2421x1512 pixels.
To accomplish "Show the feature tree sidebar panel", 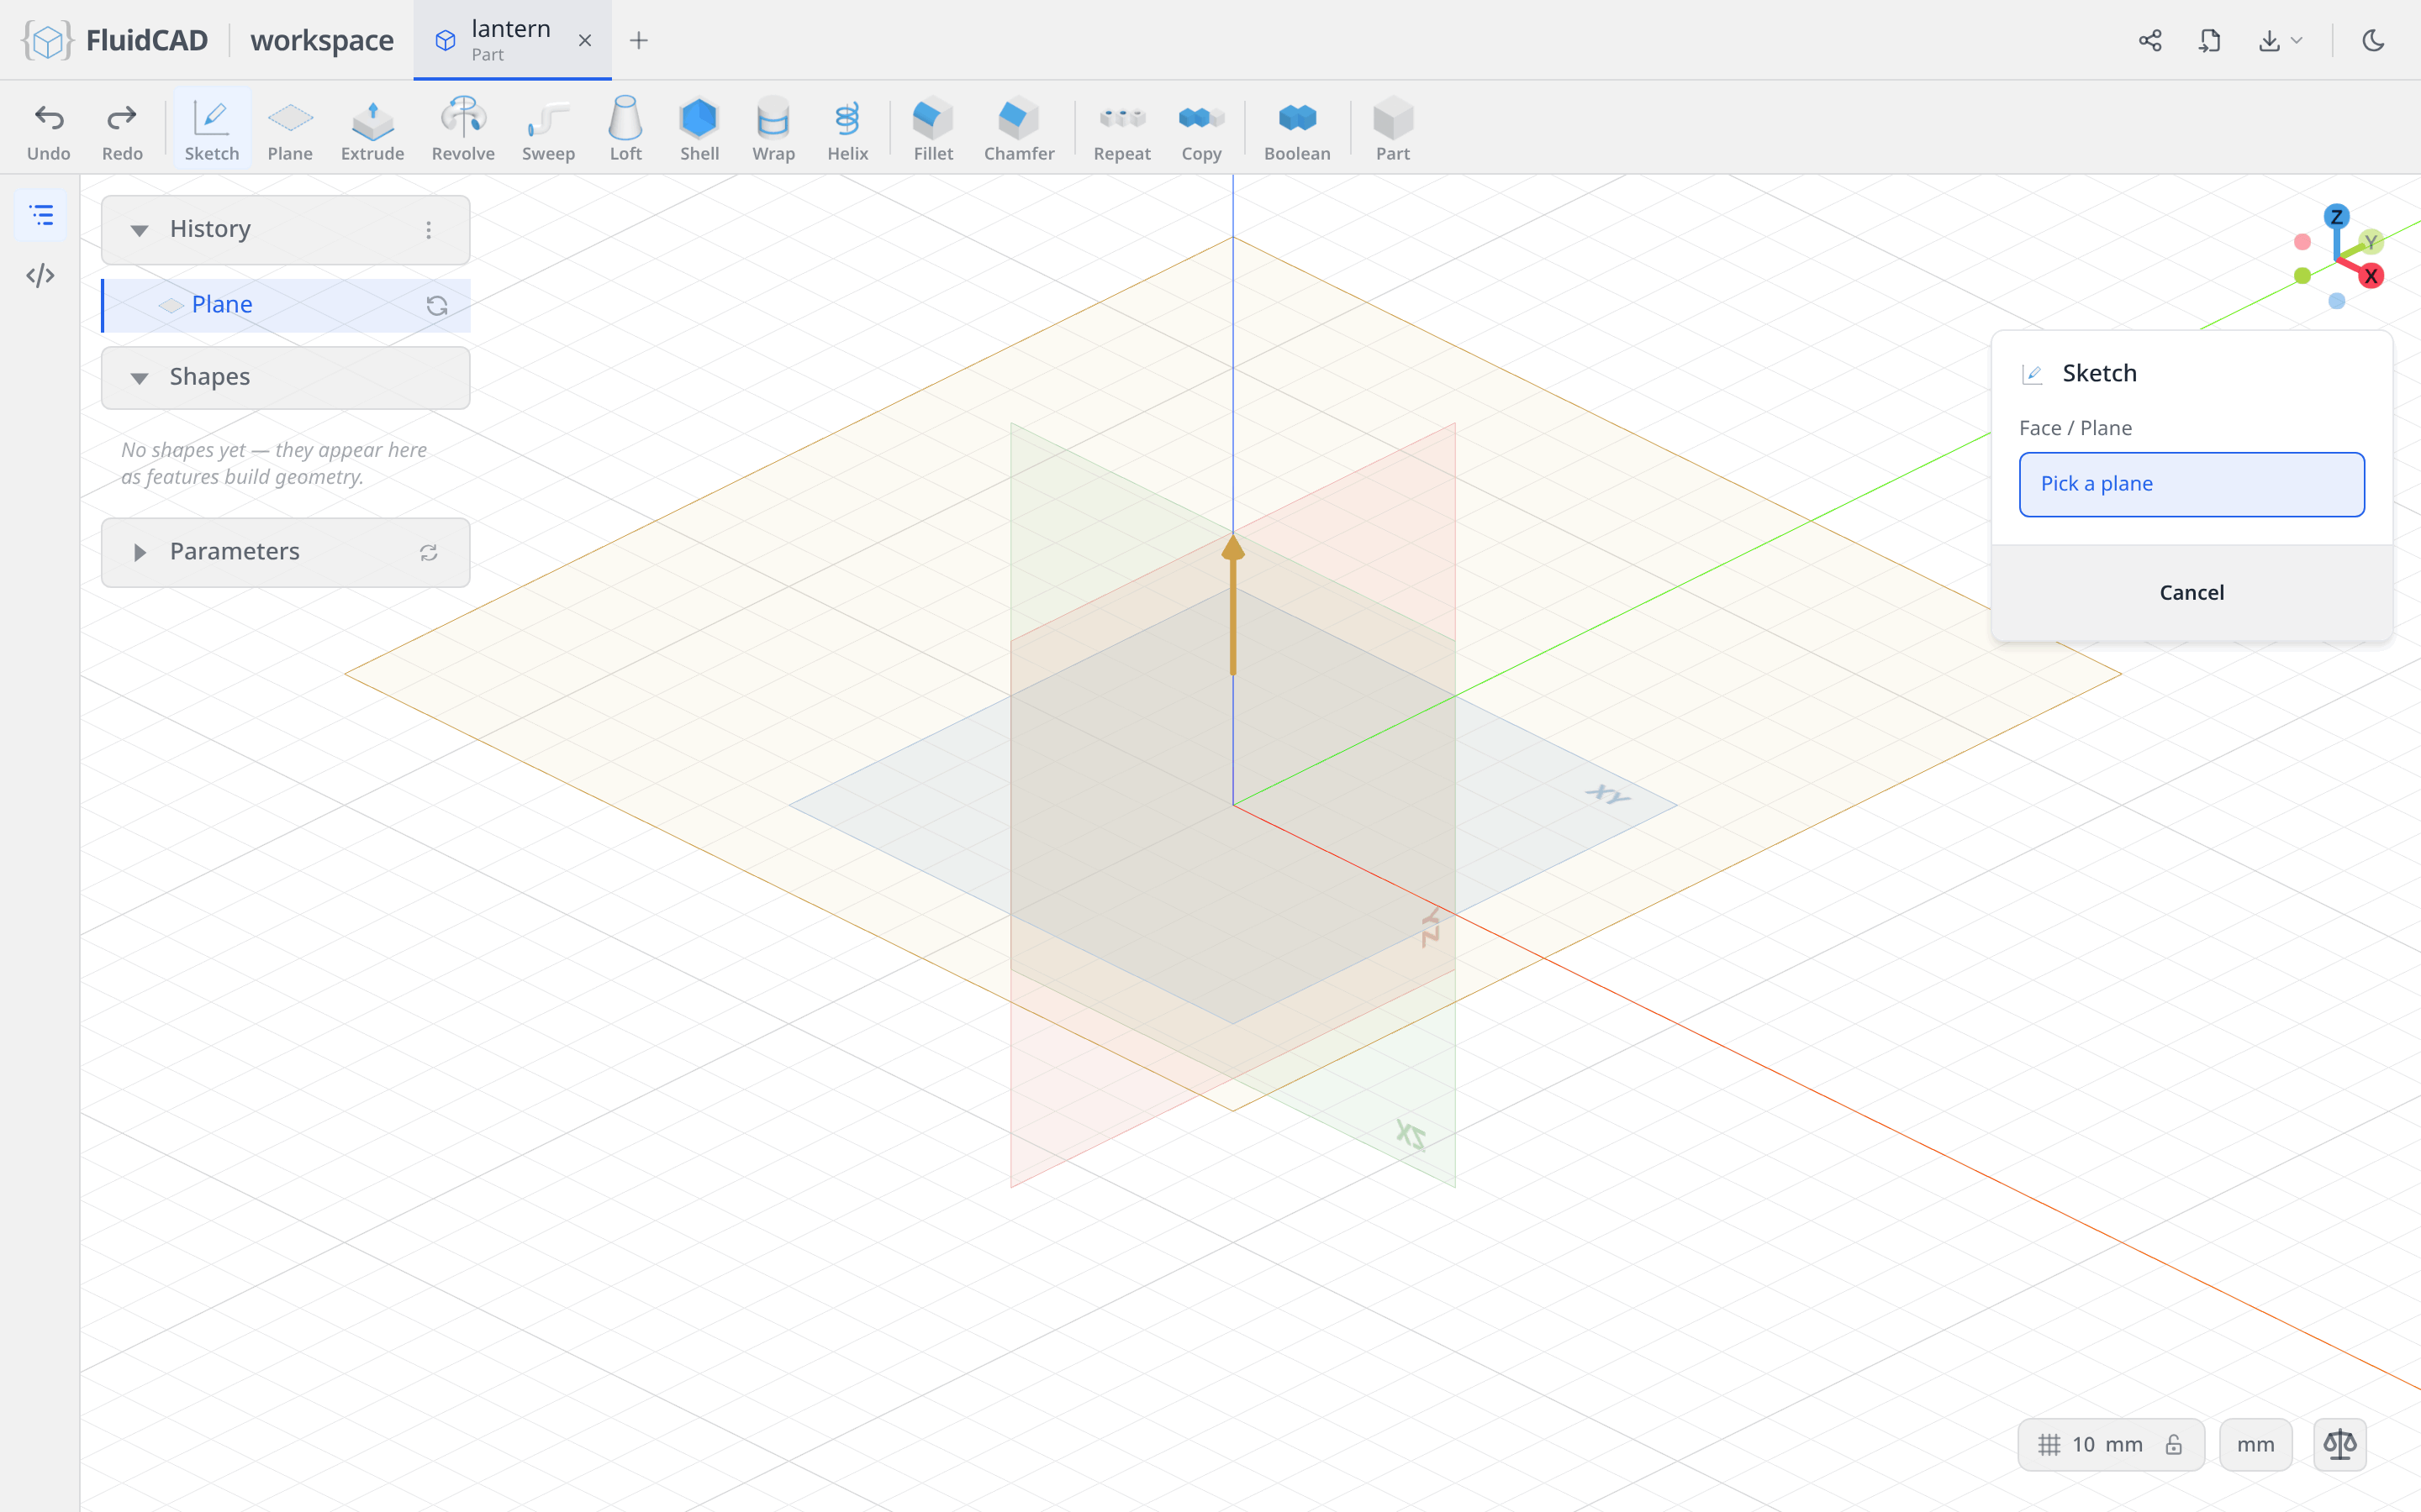I will (x=41, y=215).
